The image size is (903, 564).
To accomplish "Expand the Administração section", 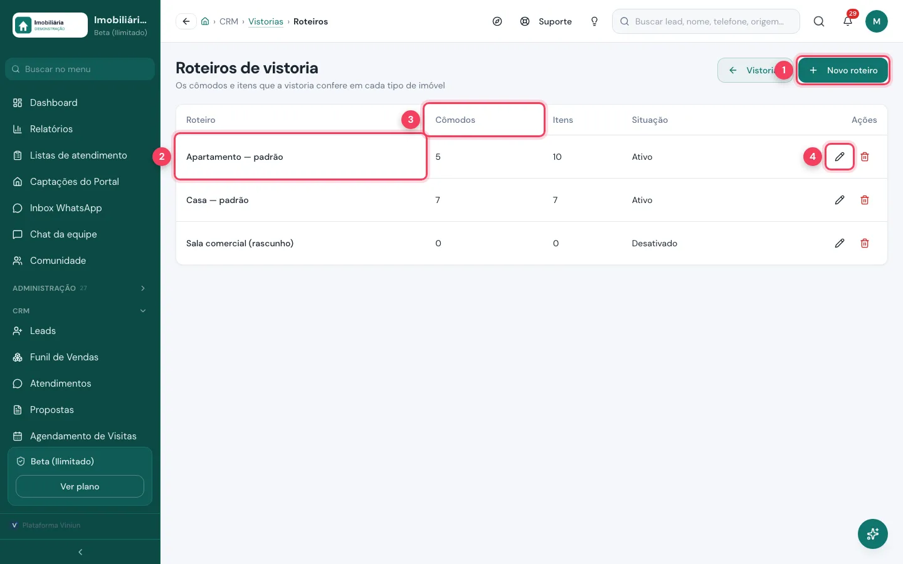I will point(80,288).
